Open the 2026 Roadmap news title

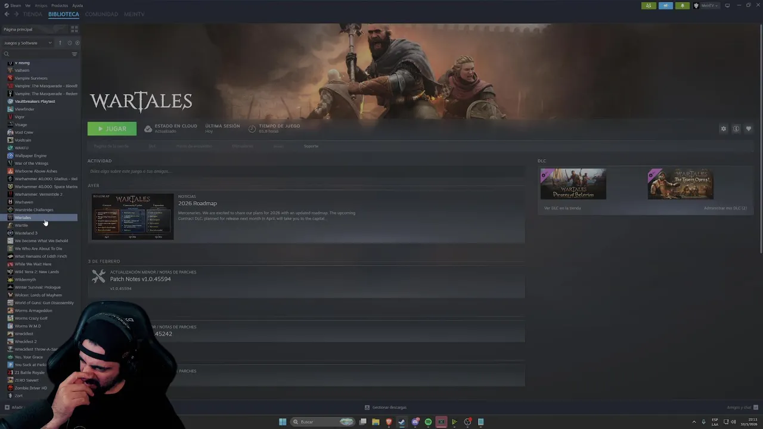197,203
